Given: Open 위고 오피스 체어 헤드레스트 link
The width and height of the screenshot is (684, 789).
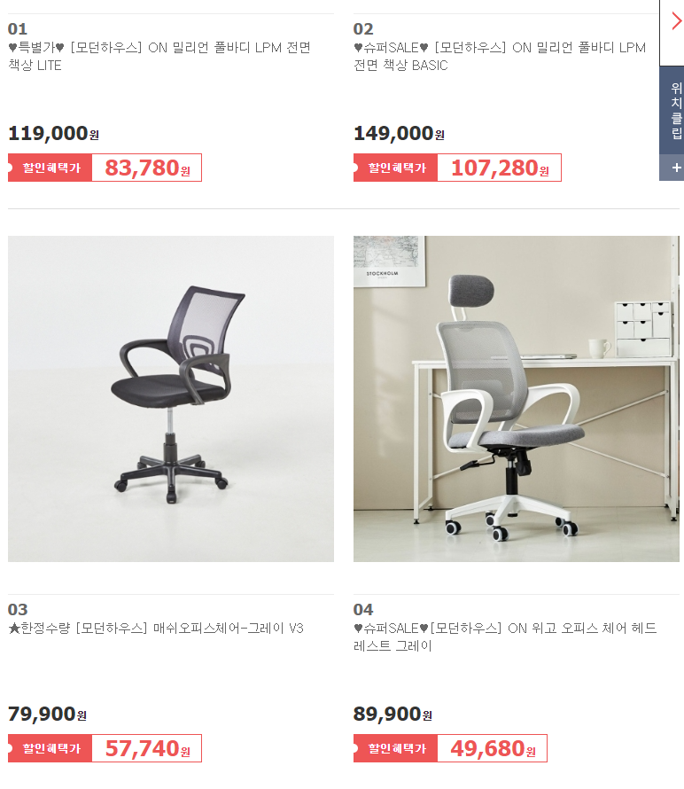Looking at the screenshot, I should click(x=505, y=637).
